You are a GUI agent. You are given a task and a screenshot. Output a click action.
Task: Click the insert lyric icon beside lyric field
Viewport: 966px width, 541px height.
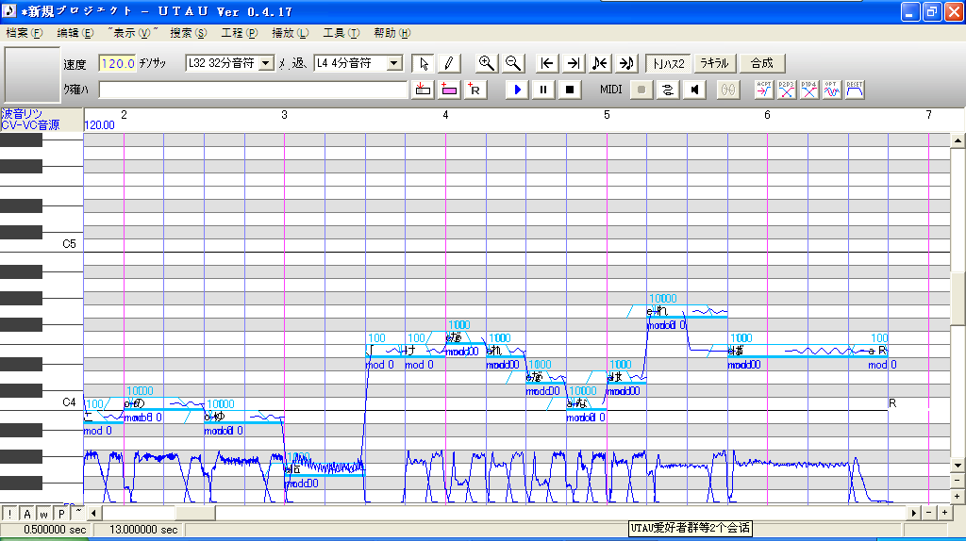(x=423, y=90)
